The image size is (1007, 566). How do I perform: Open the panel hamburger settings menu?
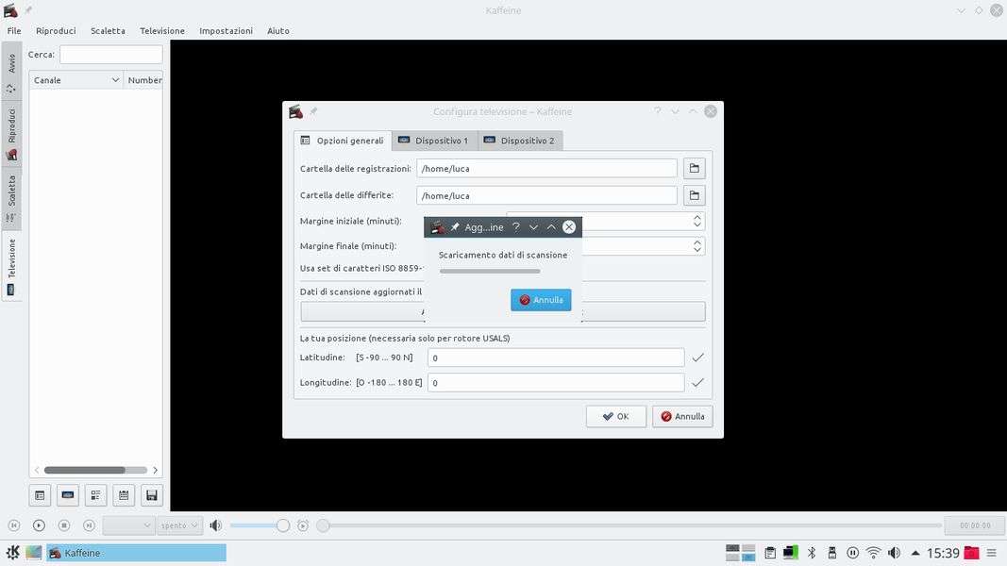992,553
